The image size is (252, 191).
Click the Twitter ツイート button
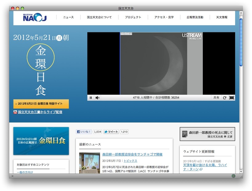pyautogui.click(x=111, y=132)
